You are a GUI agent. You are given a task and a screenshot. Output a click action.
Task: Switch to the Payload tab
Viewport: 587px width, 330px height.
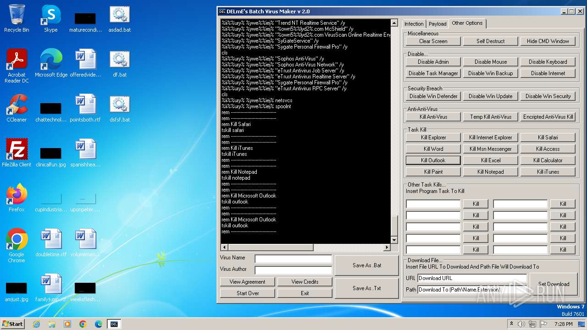coord(437,24)
